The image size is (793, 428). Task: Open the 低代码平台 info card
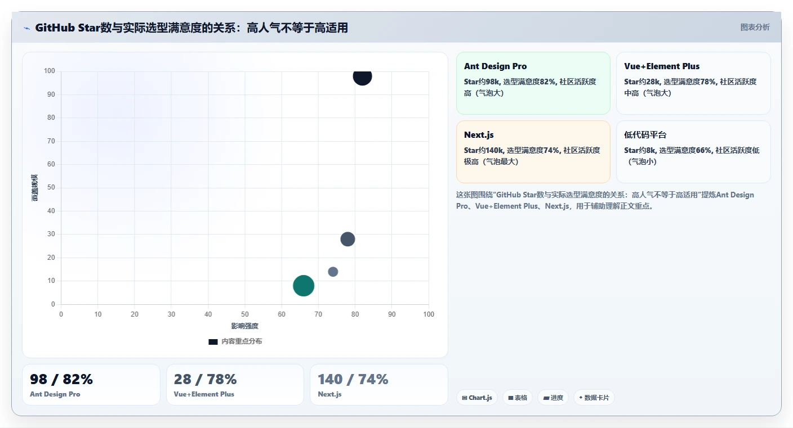(x=693, y=152)
